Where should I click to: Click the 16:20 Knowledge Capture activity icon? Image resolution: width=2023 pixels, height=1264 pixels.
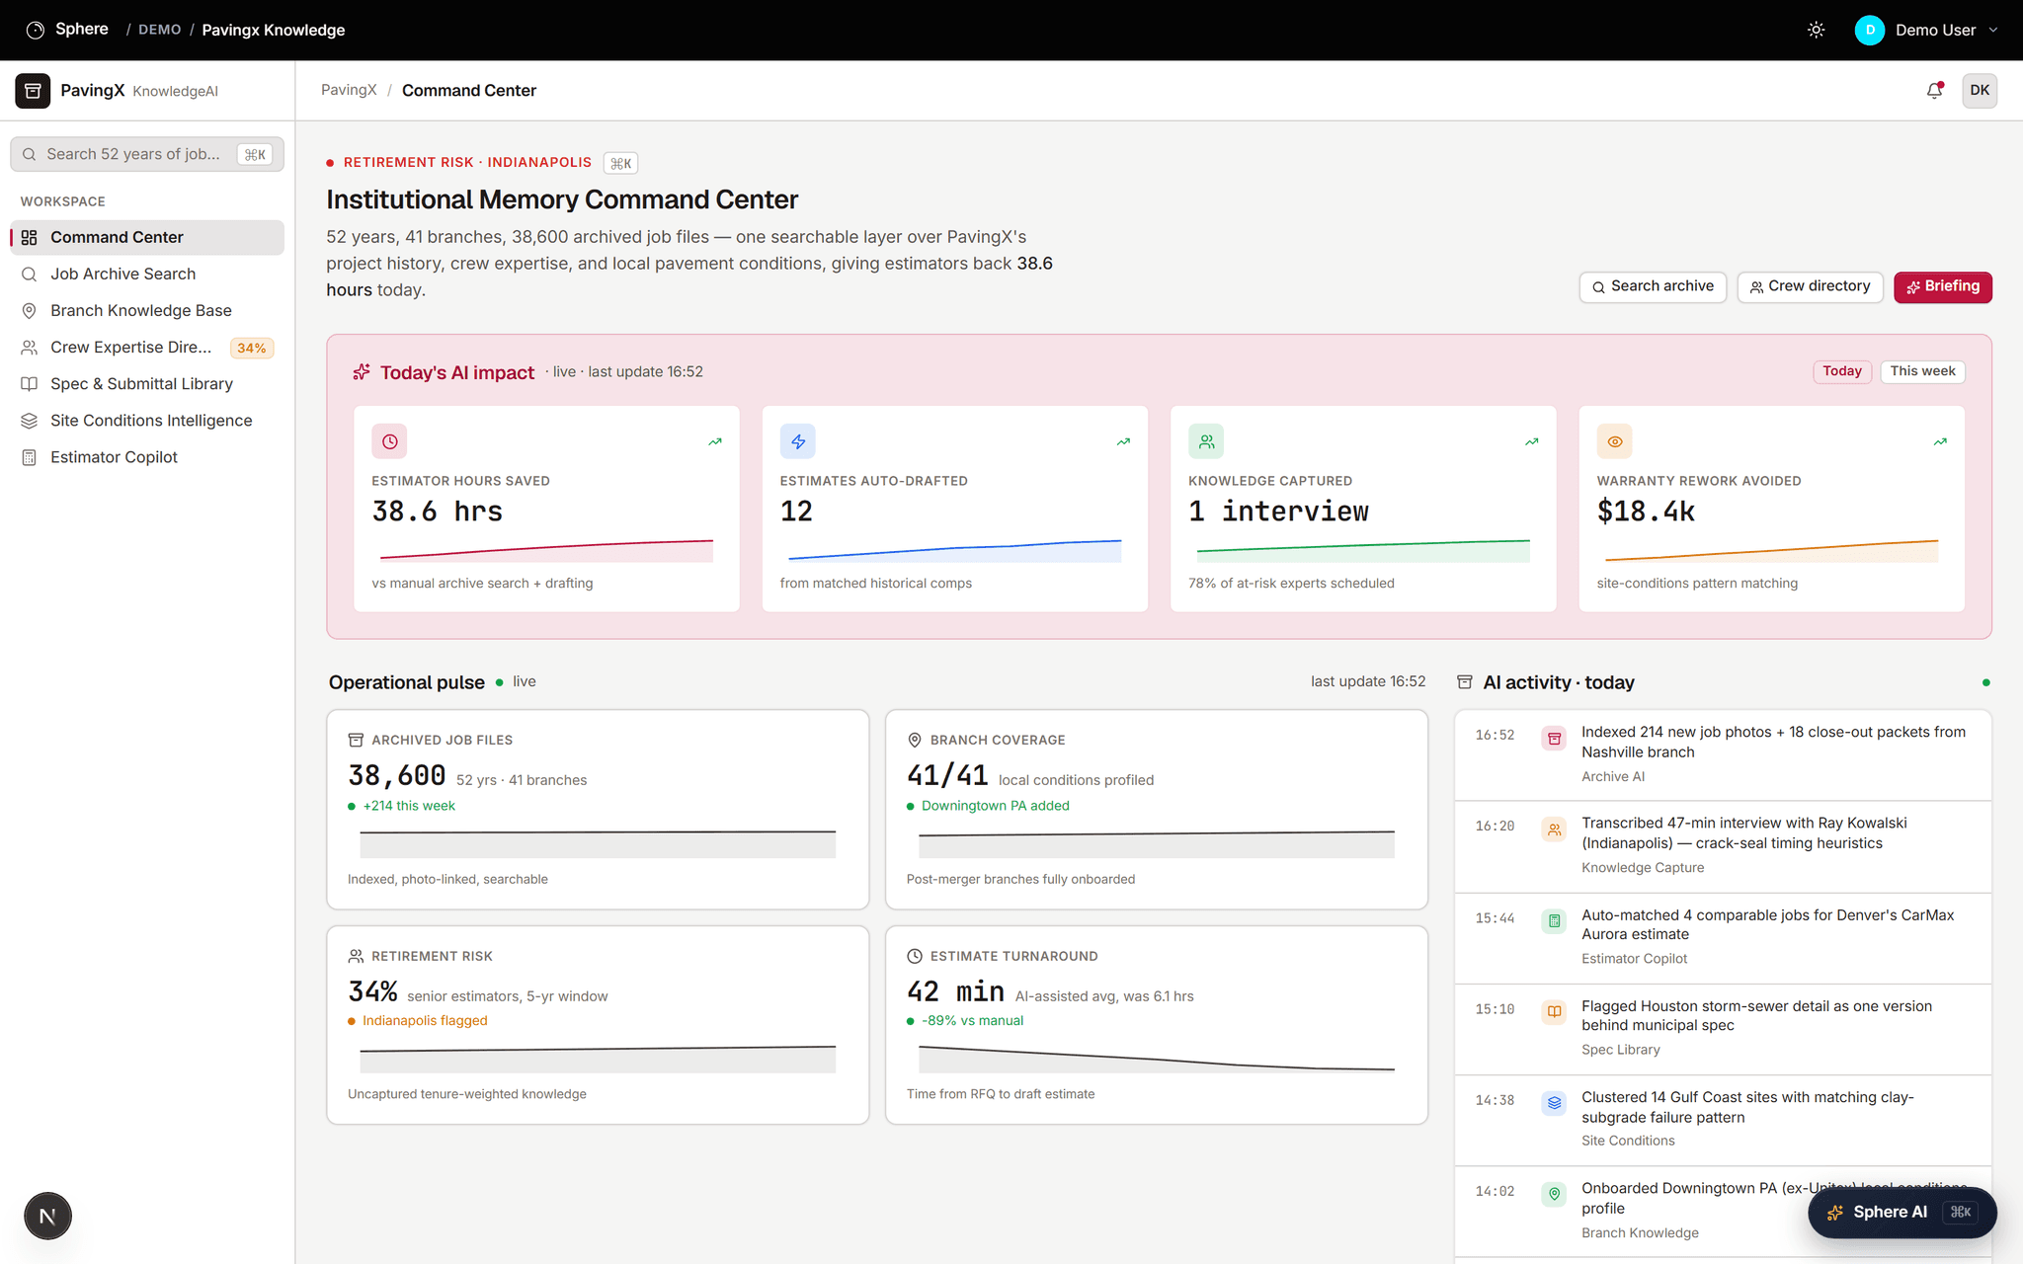1554,829
